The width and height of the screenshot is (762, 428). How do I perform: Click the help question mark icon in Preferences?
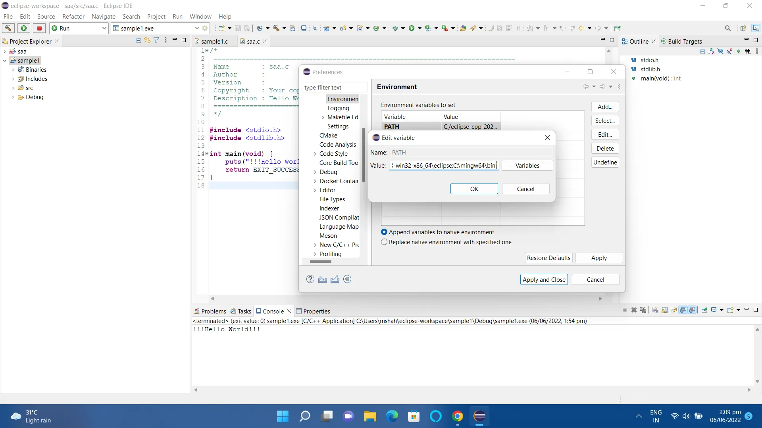pyautogui.click(x=310, y=279)
